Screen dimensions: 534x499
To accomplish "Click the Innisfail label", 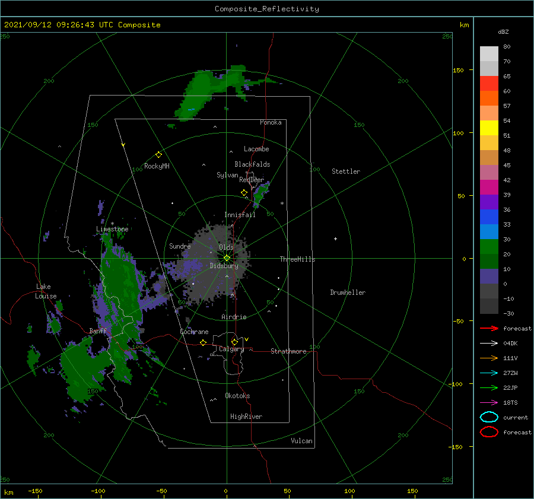I will (240, 215).
